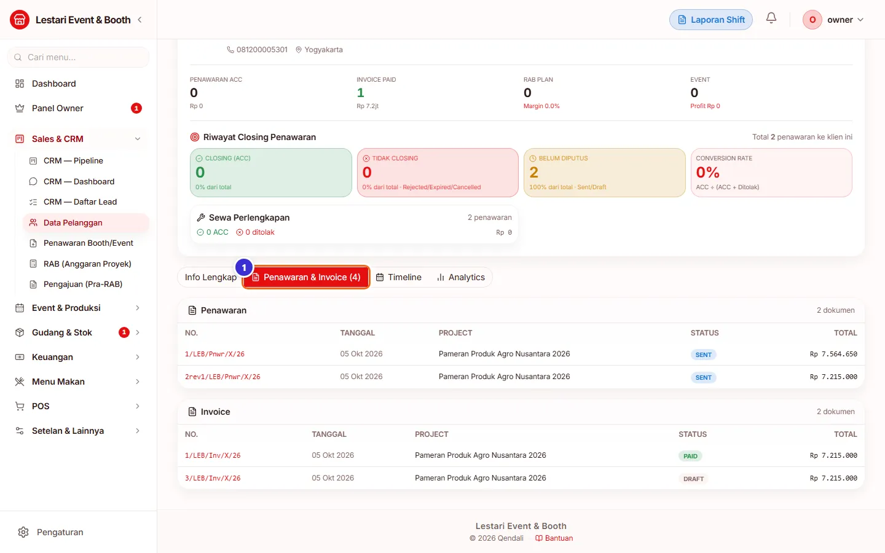This screenshot has height=553, width=885.
Task: Collapse sidebar with the chevron beside the logo
Action: point(140,20)
